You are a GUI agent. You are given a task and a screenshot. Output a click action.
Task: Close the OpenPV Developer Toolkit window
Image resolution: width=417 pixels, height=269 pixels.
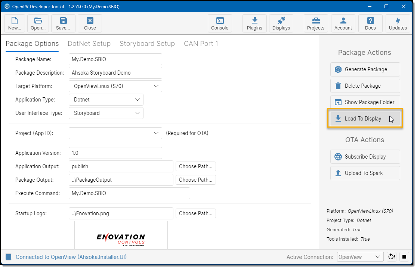tap(404, 6)
